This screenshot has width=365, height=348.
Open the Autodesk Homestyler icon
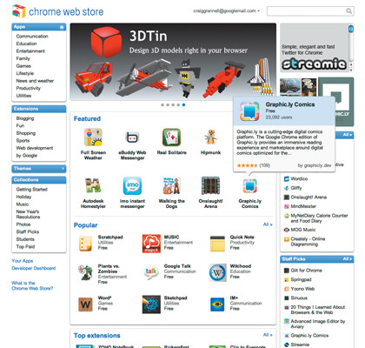93,185
